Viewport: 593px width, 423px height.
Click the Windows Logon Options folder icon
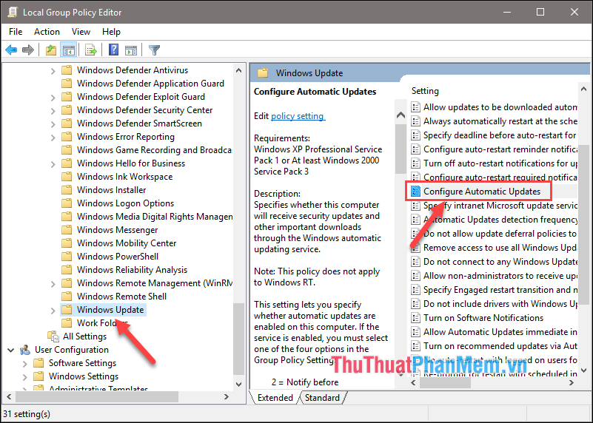(x=67, y=203)
